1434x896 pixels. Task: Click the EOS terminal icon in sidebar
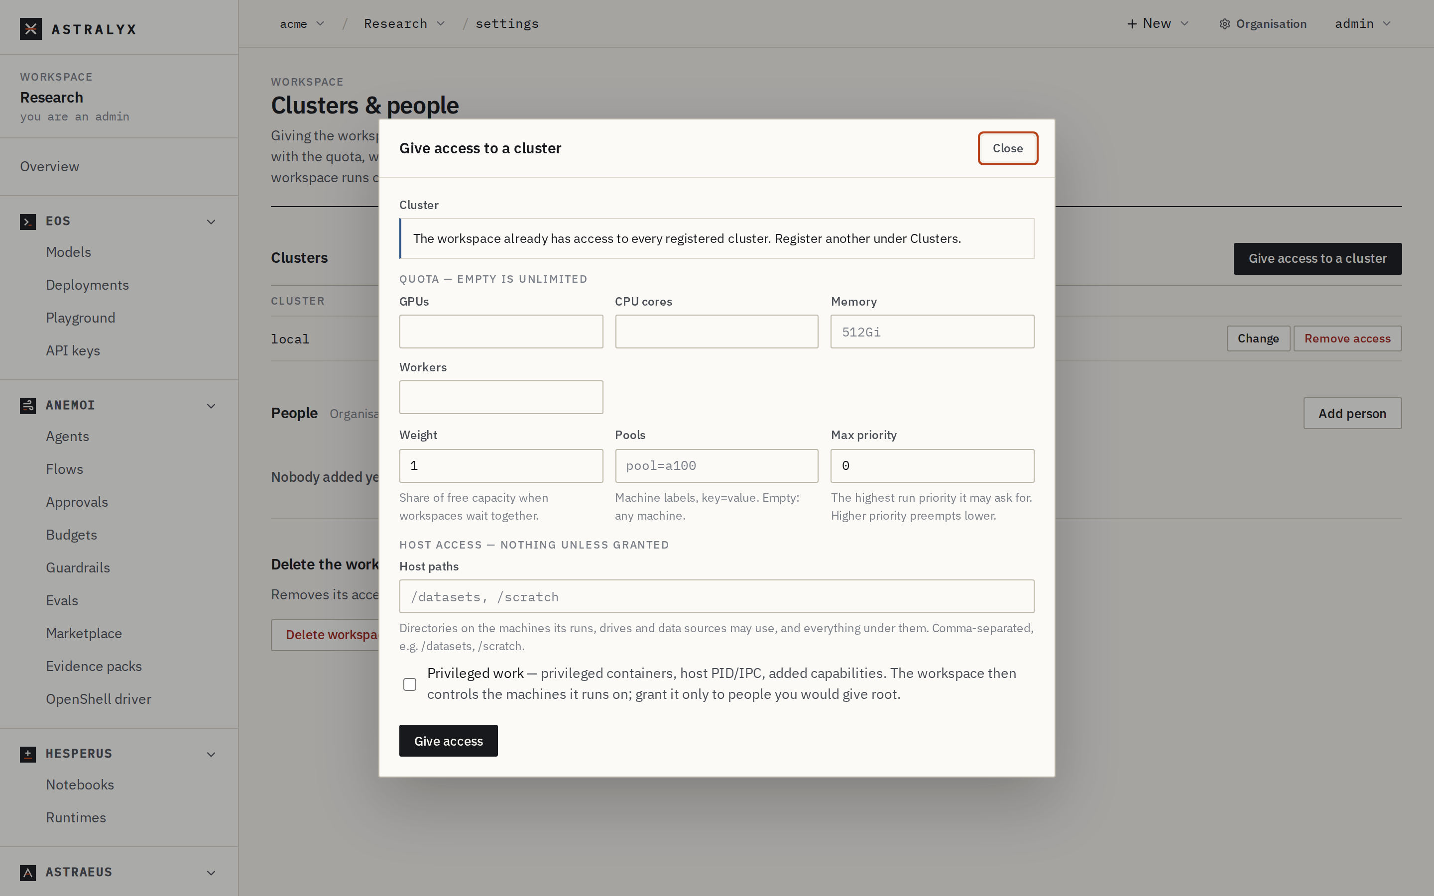coord(28,222)
